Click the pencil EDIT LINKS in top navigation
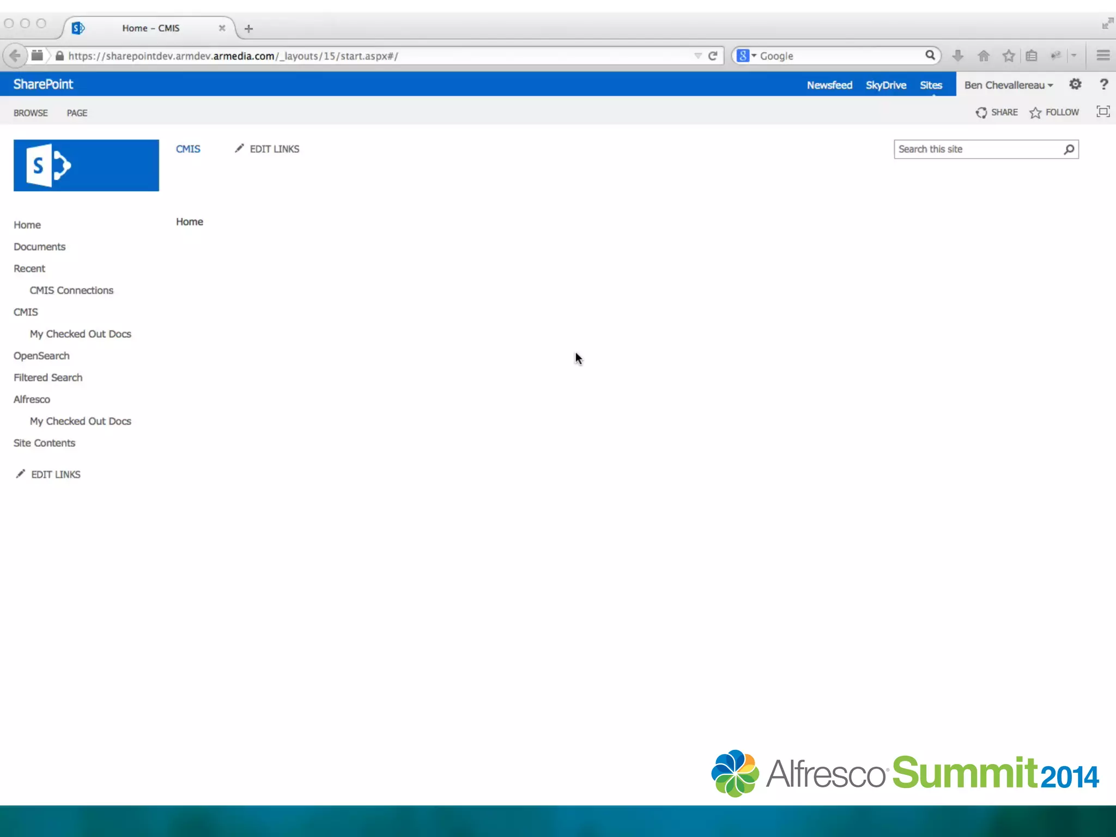This screenshot has height=837, width=1116. [267, 149]
